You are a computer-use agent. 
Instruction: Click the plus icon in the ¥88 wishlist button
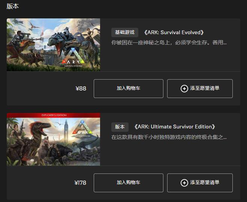(x=184, y=89)
